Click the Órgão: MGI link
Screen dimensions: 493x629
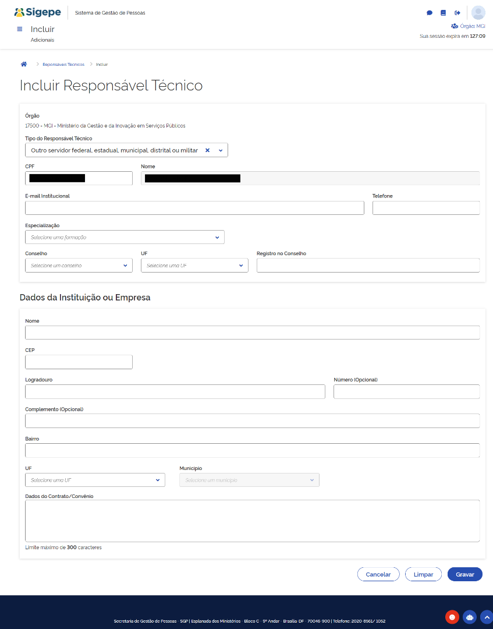point(468,26)
